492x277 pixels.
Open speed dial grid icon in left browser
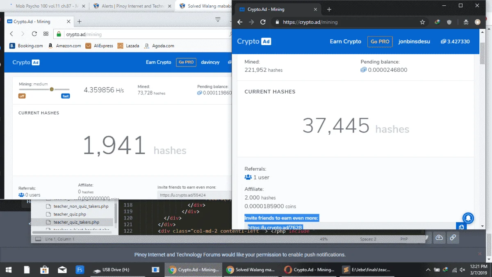point(46,34)
